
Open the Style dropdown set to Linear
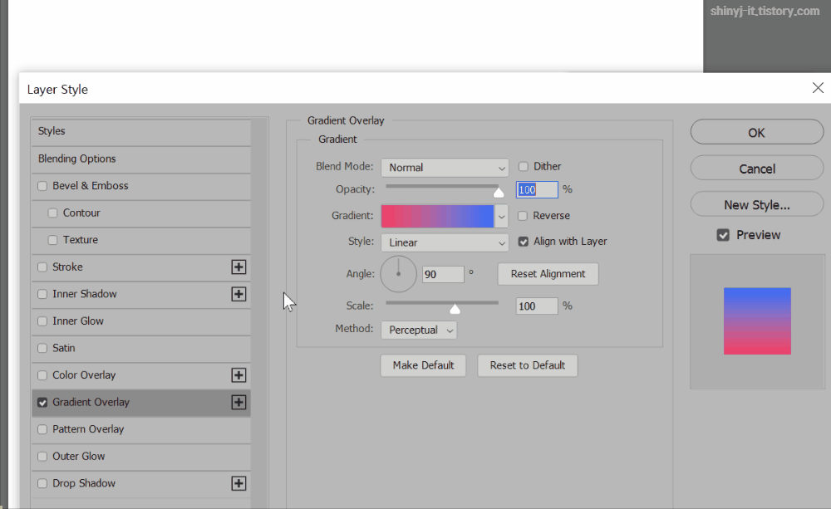(445, 242)
